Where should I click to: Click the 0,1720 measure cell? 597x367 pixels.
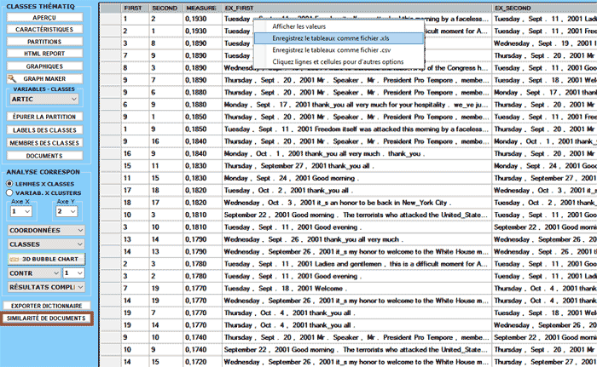coord(203,362)
